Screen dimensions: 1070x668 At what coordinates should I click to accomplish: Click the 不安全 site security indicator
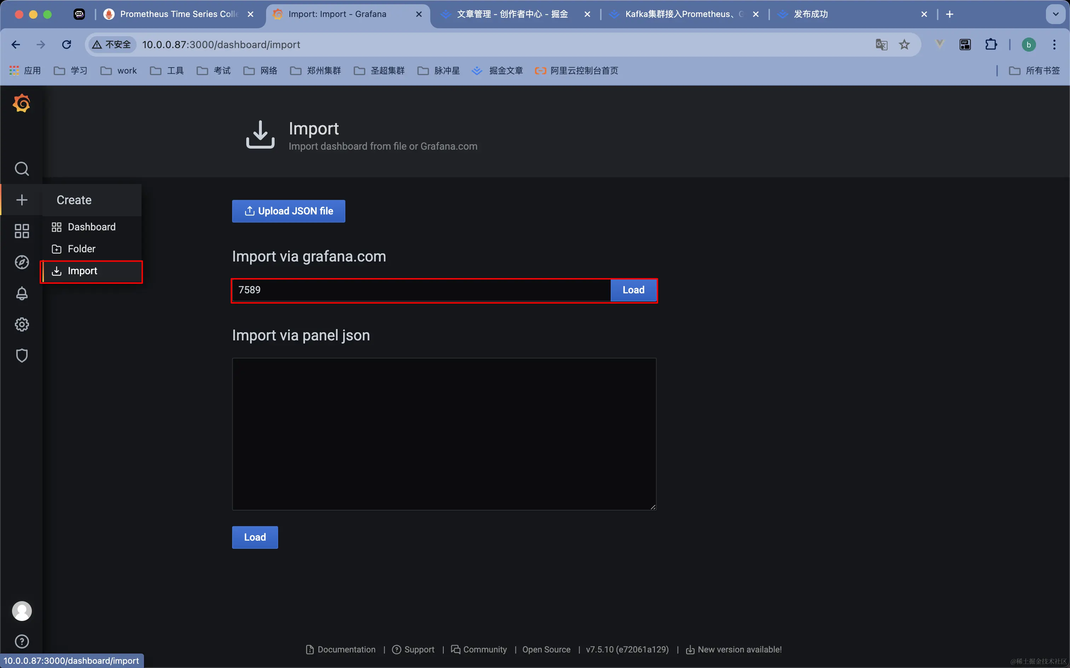click(111, 44)
